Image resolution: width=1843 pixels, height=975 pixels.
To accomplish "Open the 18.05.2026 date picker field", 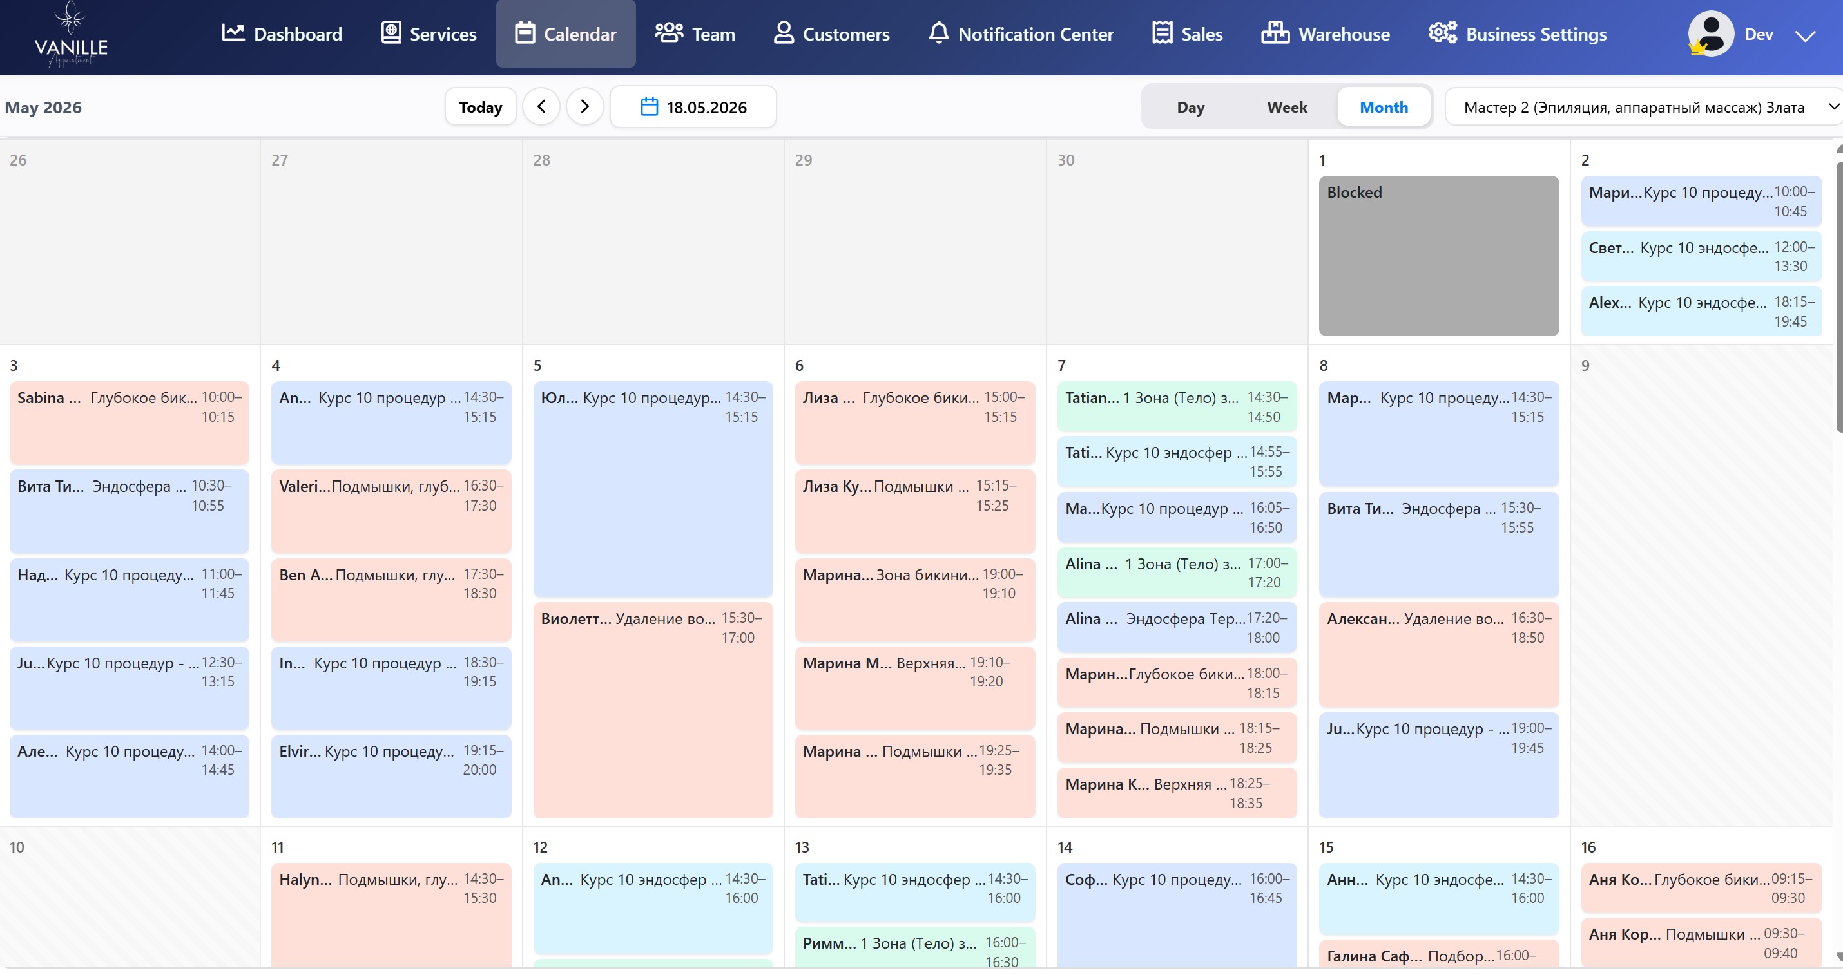I will [693, 107].
